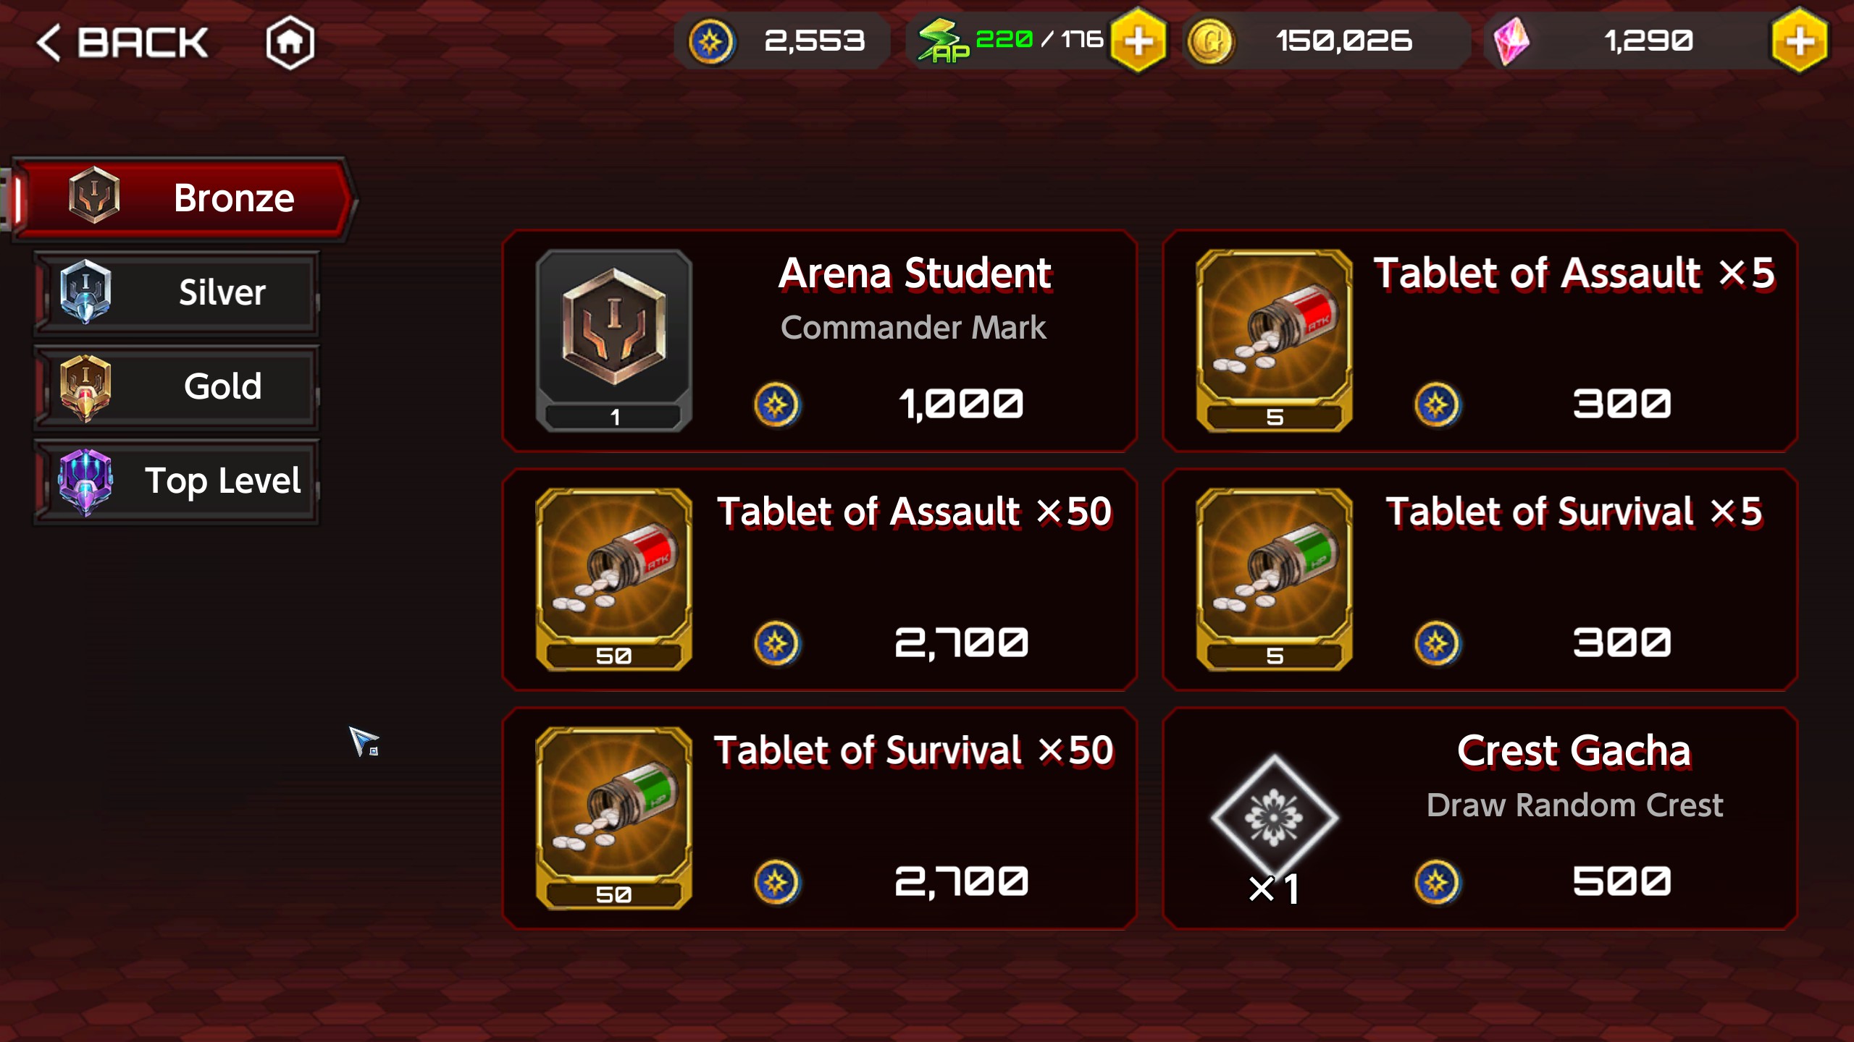Go back using the BACK button

123,42
